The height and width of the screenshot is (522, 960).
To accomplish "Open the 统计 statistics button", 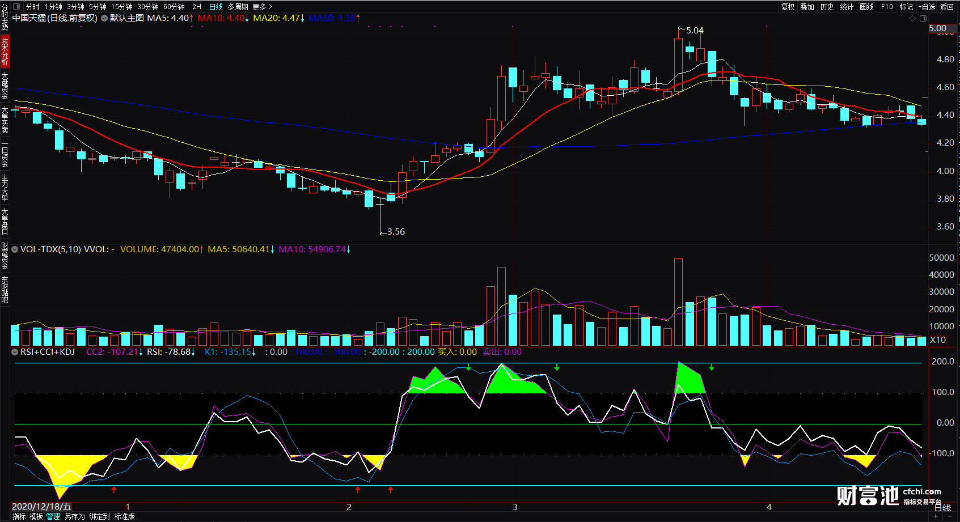I will click(847, 7).
